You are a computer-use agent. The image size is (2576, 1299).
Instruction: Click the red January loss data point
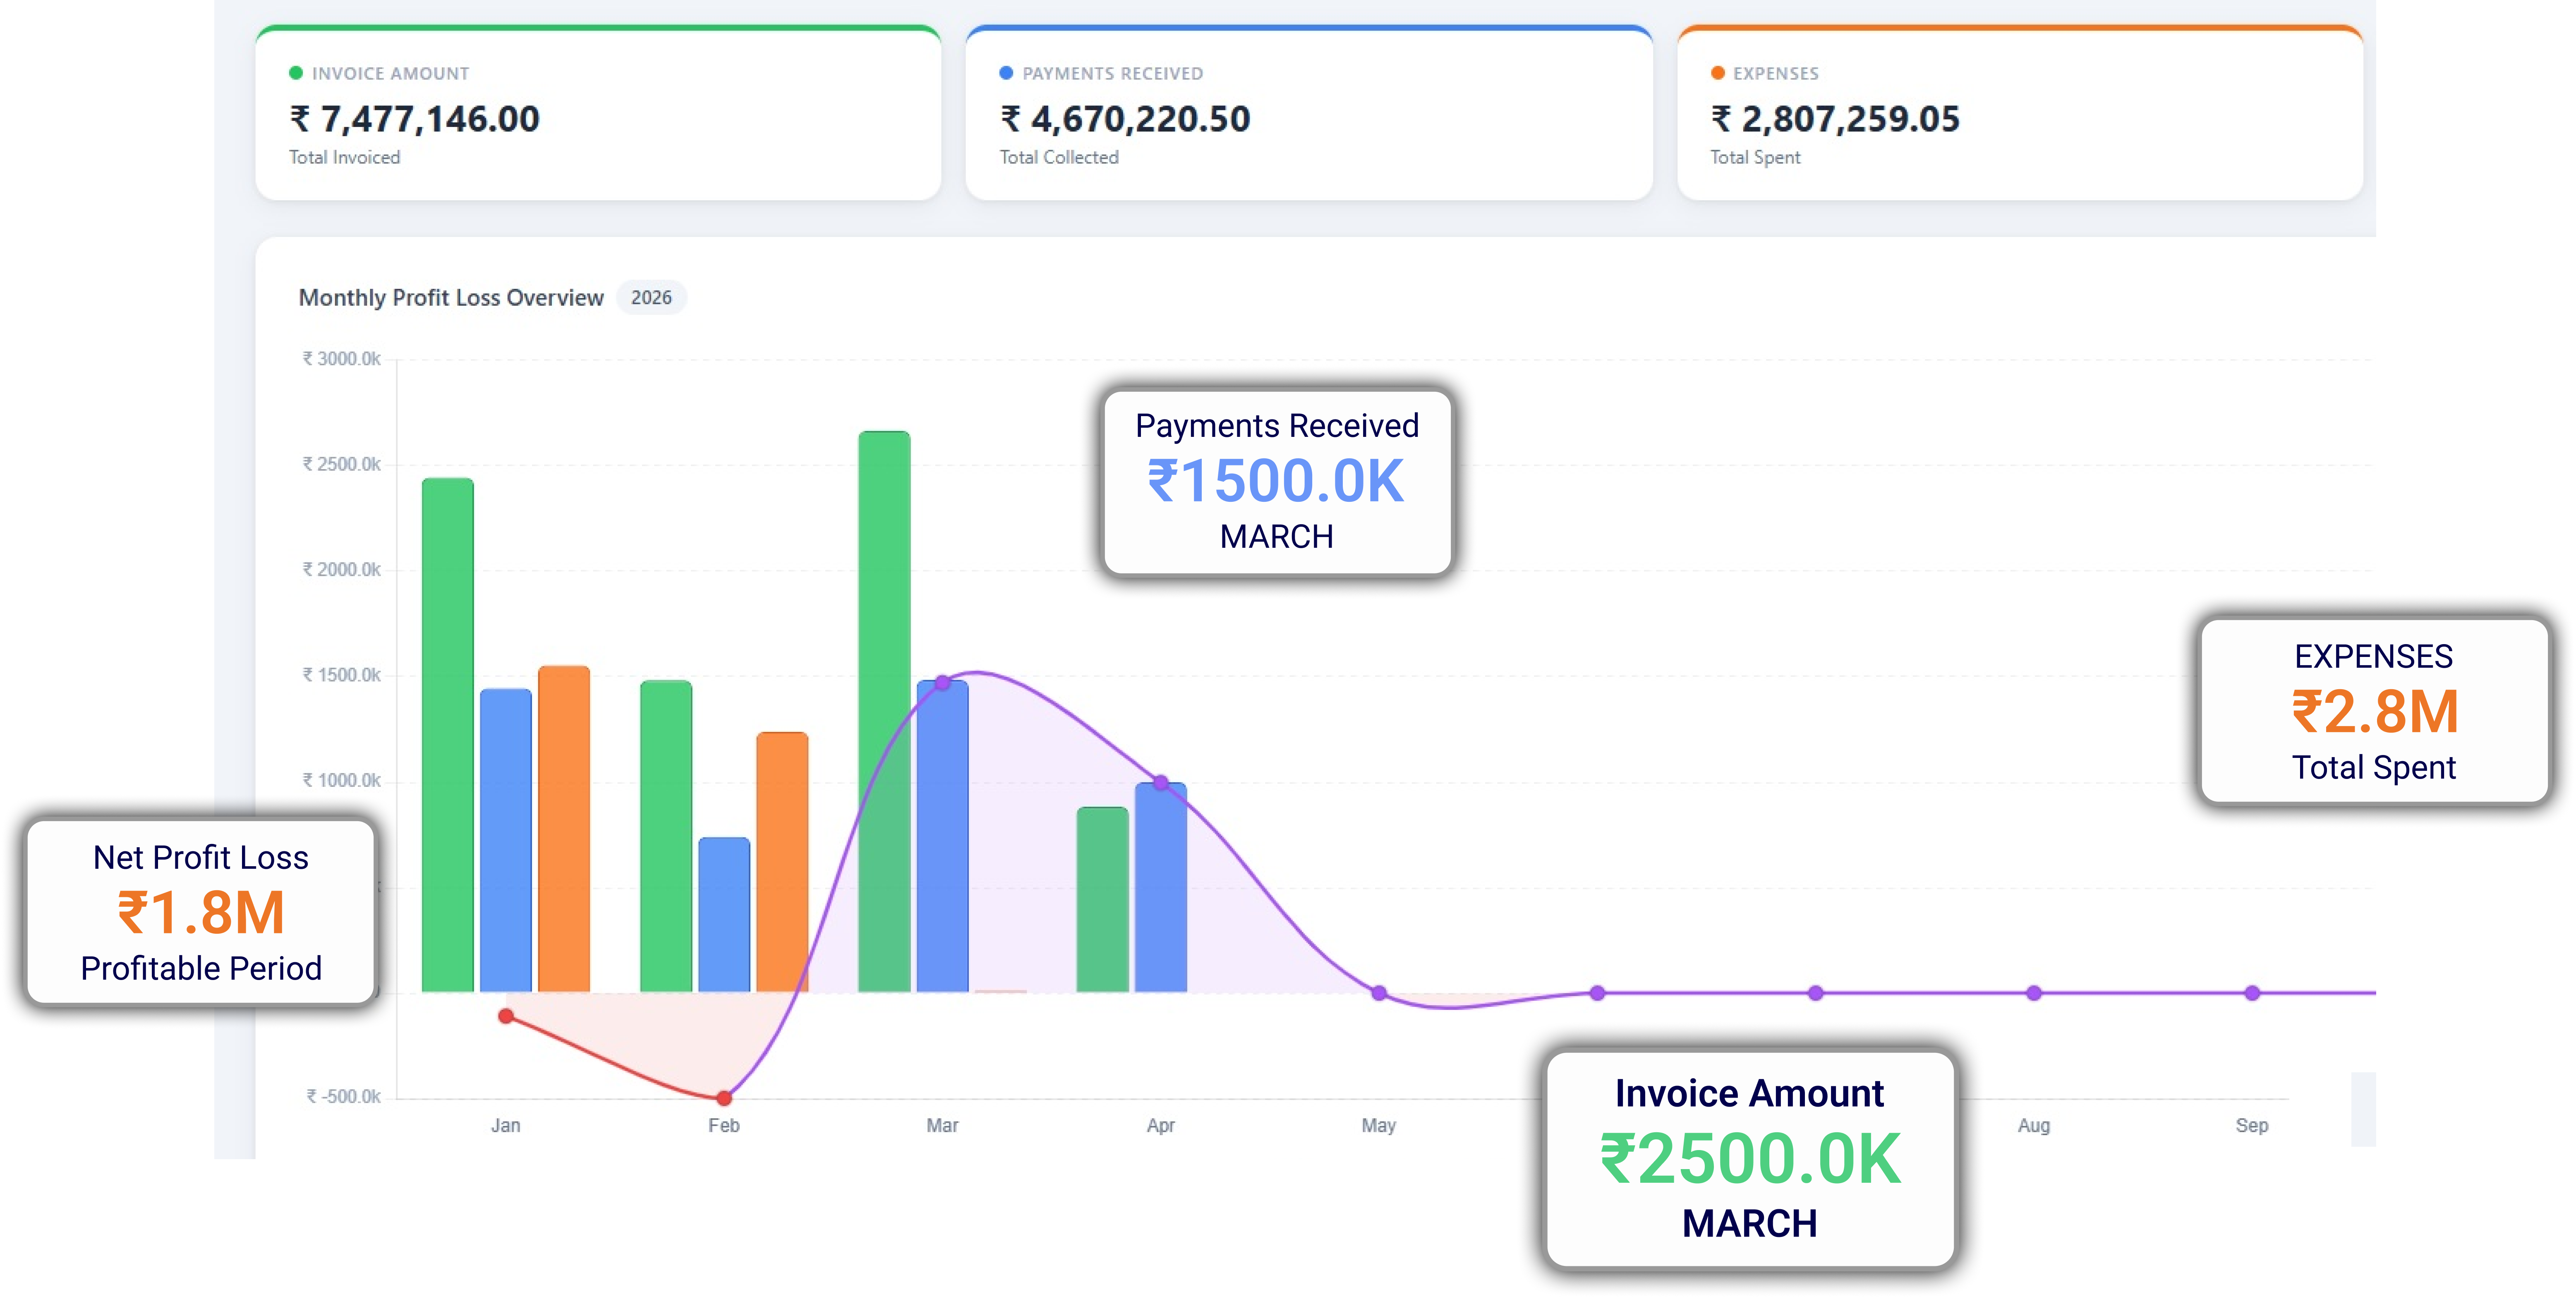click(506, 1016)
